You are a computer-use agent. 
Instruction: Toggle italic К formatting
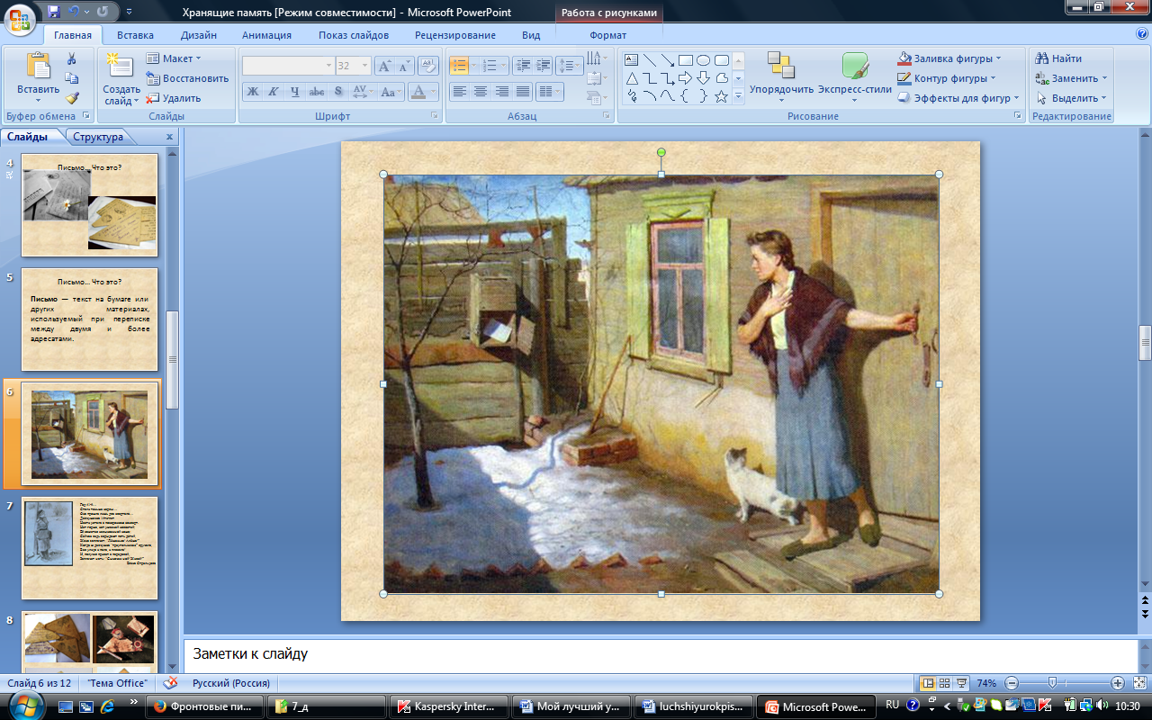(274, 92)
